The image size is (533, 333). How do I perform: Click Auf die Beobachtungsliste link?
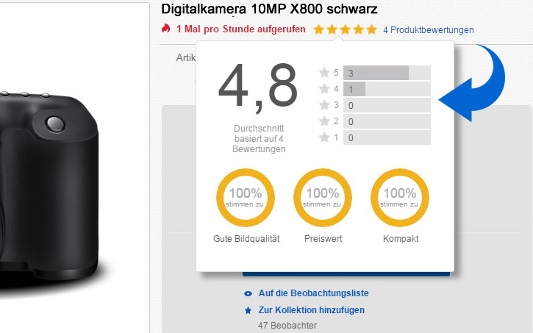313,293
